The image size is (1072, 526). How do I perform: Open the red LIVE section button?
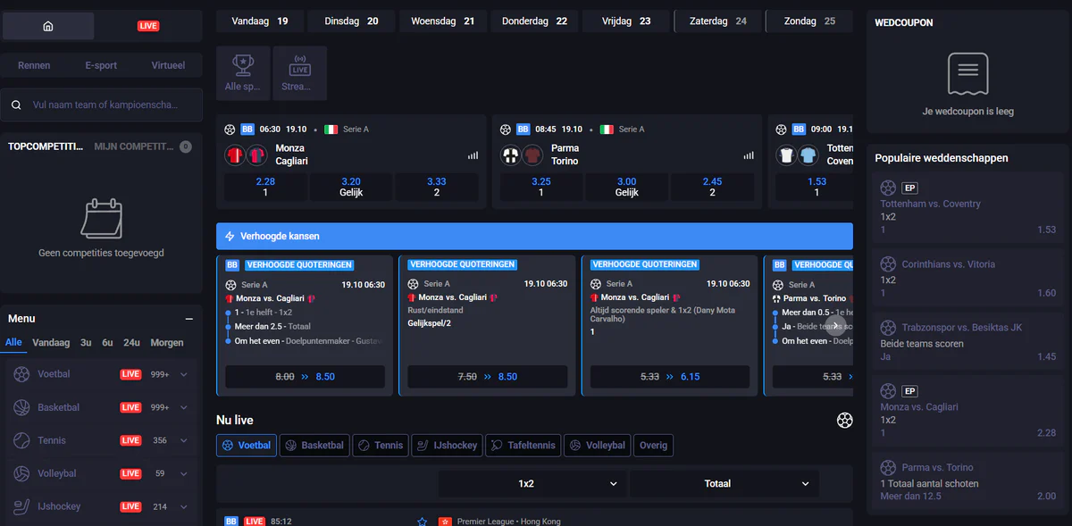pyautogui.click(x=148, y=26)
